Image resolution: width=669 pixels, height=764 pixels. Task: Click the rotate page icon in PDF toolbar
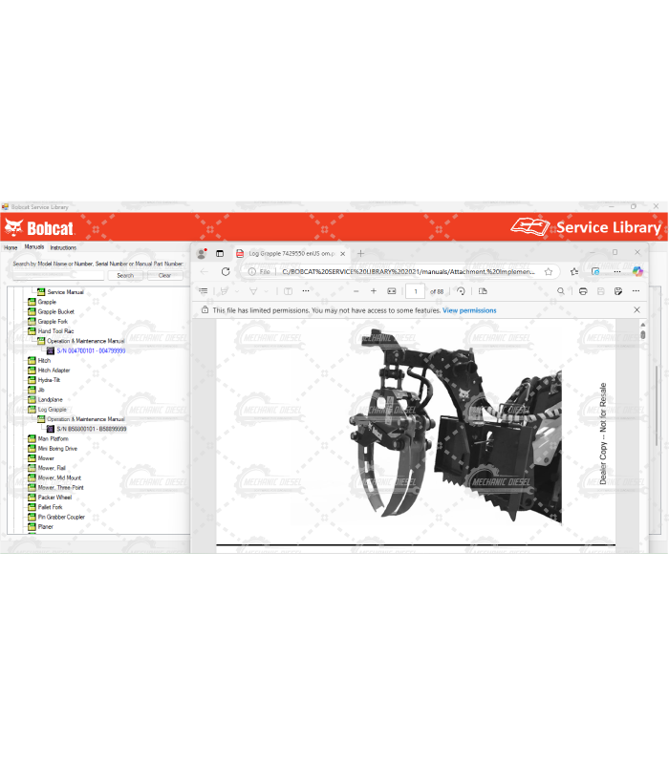pos(461,291)
